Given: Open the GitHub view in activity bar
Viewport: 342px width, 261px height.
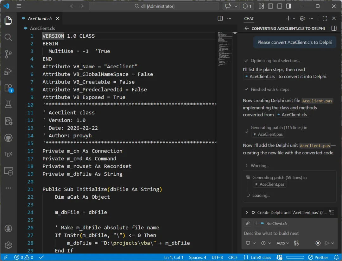Looking at the screenshot, I should 8,138.
